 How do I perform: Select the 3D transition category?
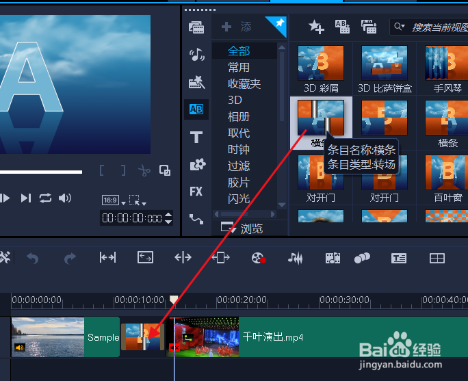(x=235, y=101)
